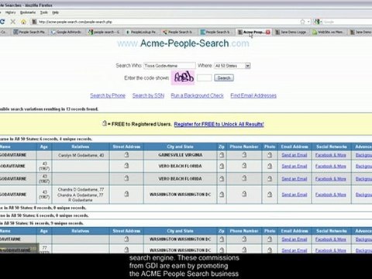Open the Where All 50 States dropdown

[248, 66]
